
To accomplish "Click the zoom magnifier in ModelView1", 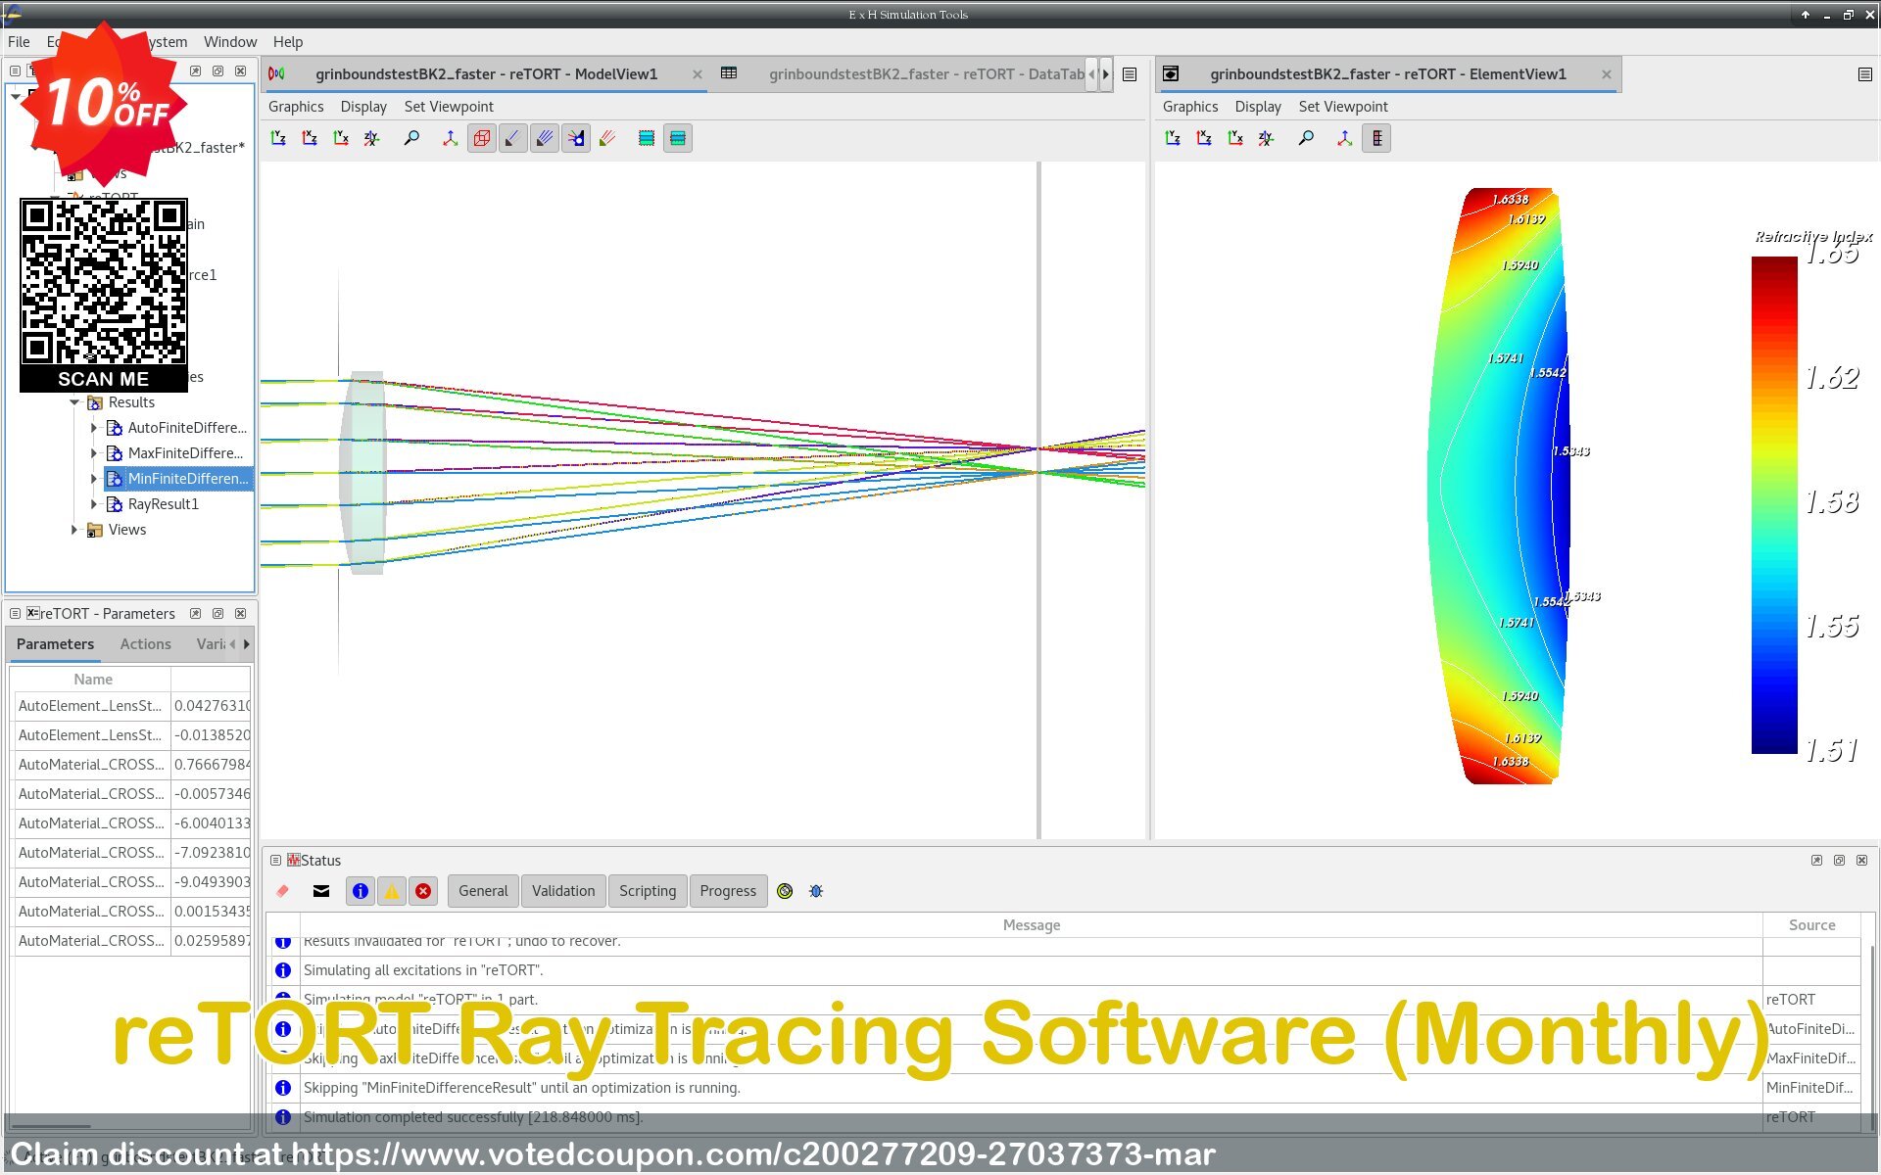I will point(411,138).
